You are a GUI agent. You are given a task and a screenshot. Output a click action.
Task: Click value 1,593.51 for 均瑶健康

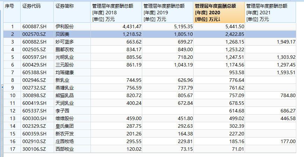tap(286, 72)
